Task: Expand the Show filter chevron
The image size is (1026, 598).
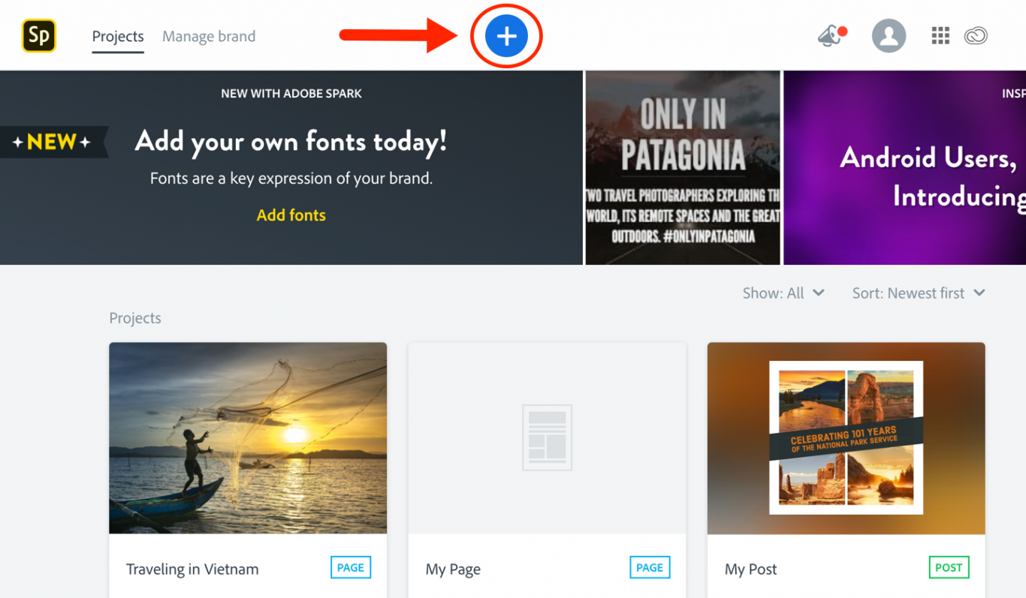Action: tap(819, 293)
